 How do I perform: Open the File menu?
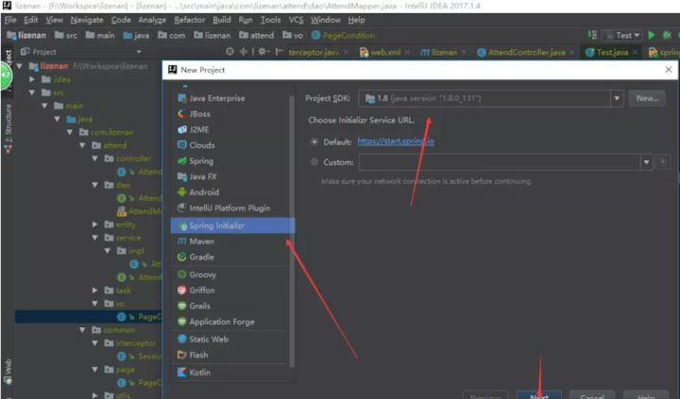(10, 20)
